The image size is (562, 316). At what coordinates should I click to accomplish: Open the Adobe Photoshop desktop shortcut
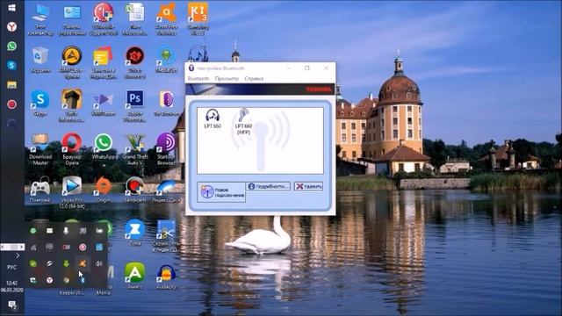coord(135,106)
